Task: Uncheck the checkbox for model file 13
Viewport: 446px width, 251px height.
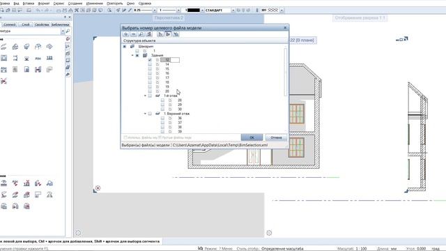Action: [150, 60]
